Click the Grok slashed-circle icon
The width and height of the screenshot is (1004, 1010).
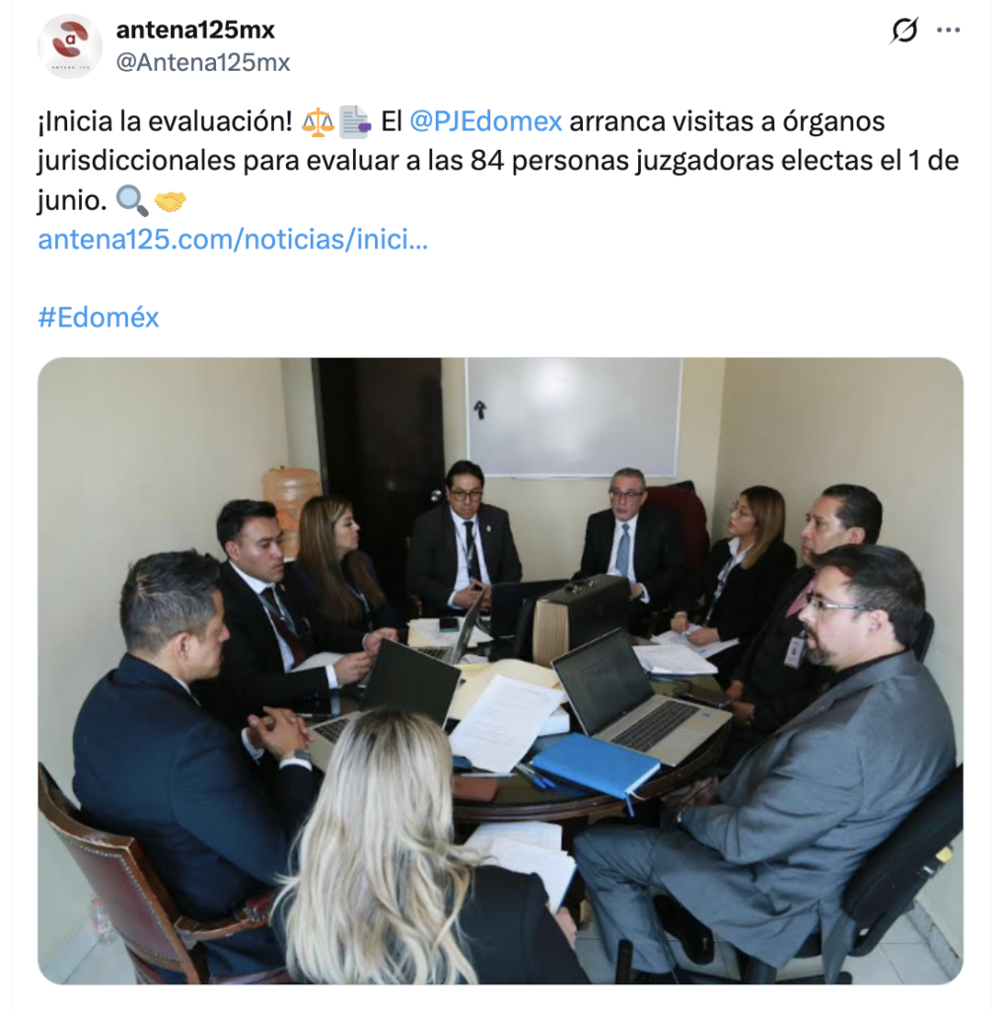(x=904, y=31)
